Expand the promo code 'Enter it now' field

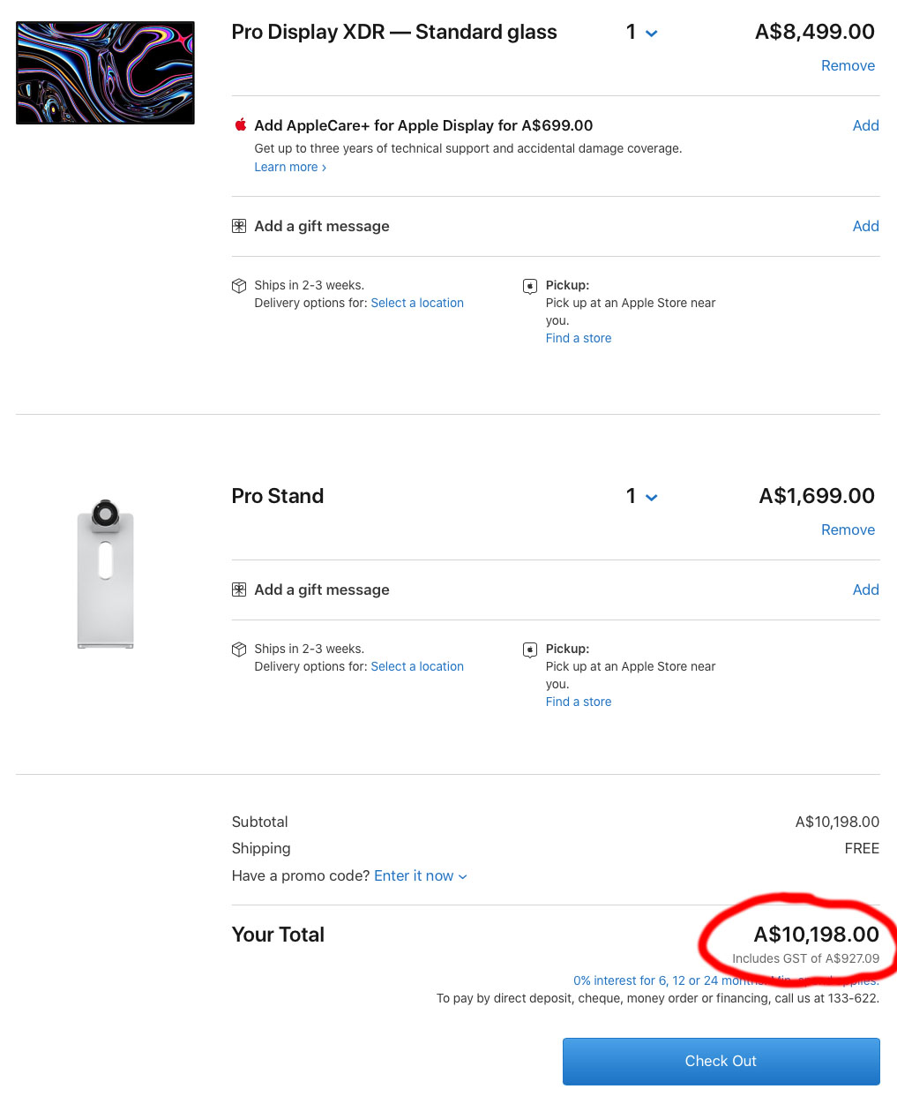pos(420,875)
